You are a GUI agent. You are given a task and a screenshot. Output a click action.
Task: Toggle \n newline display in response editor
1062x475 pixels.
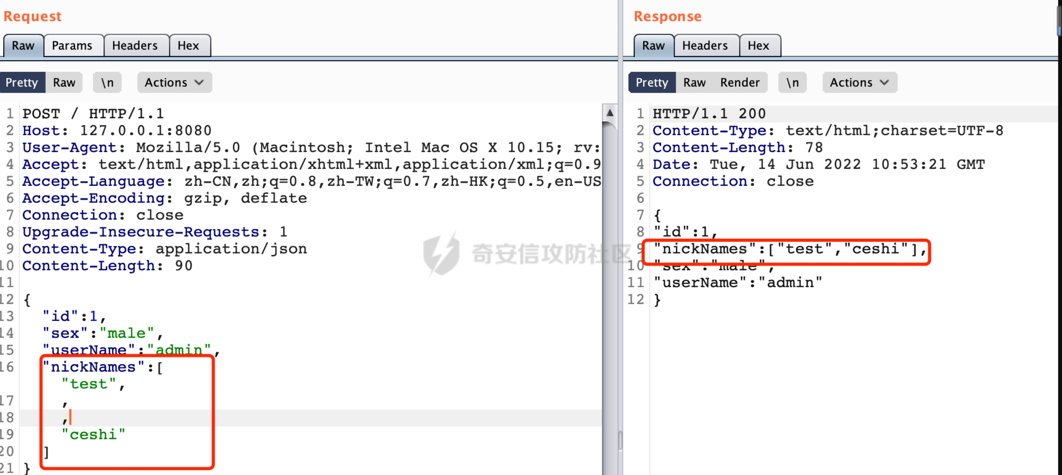tap(792, 82)
